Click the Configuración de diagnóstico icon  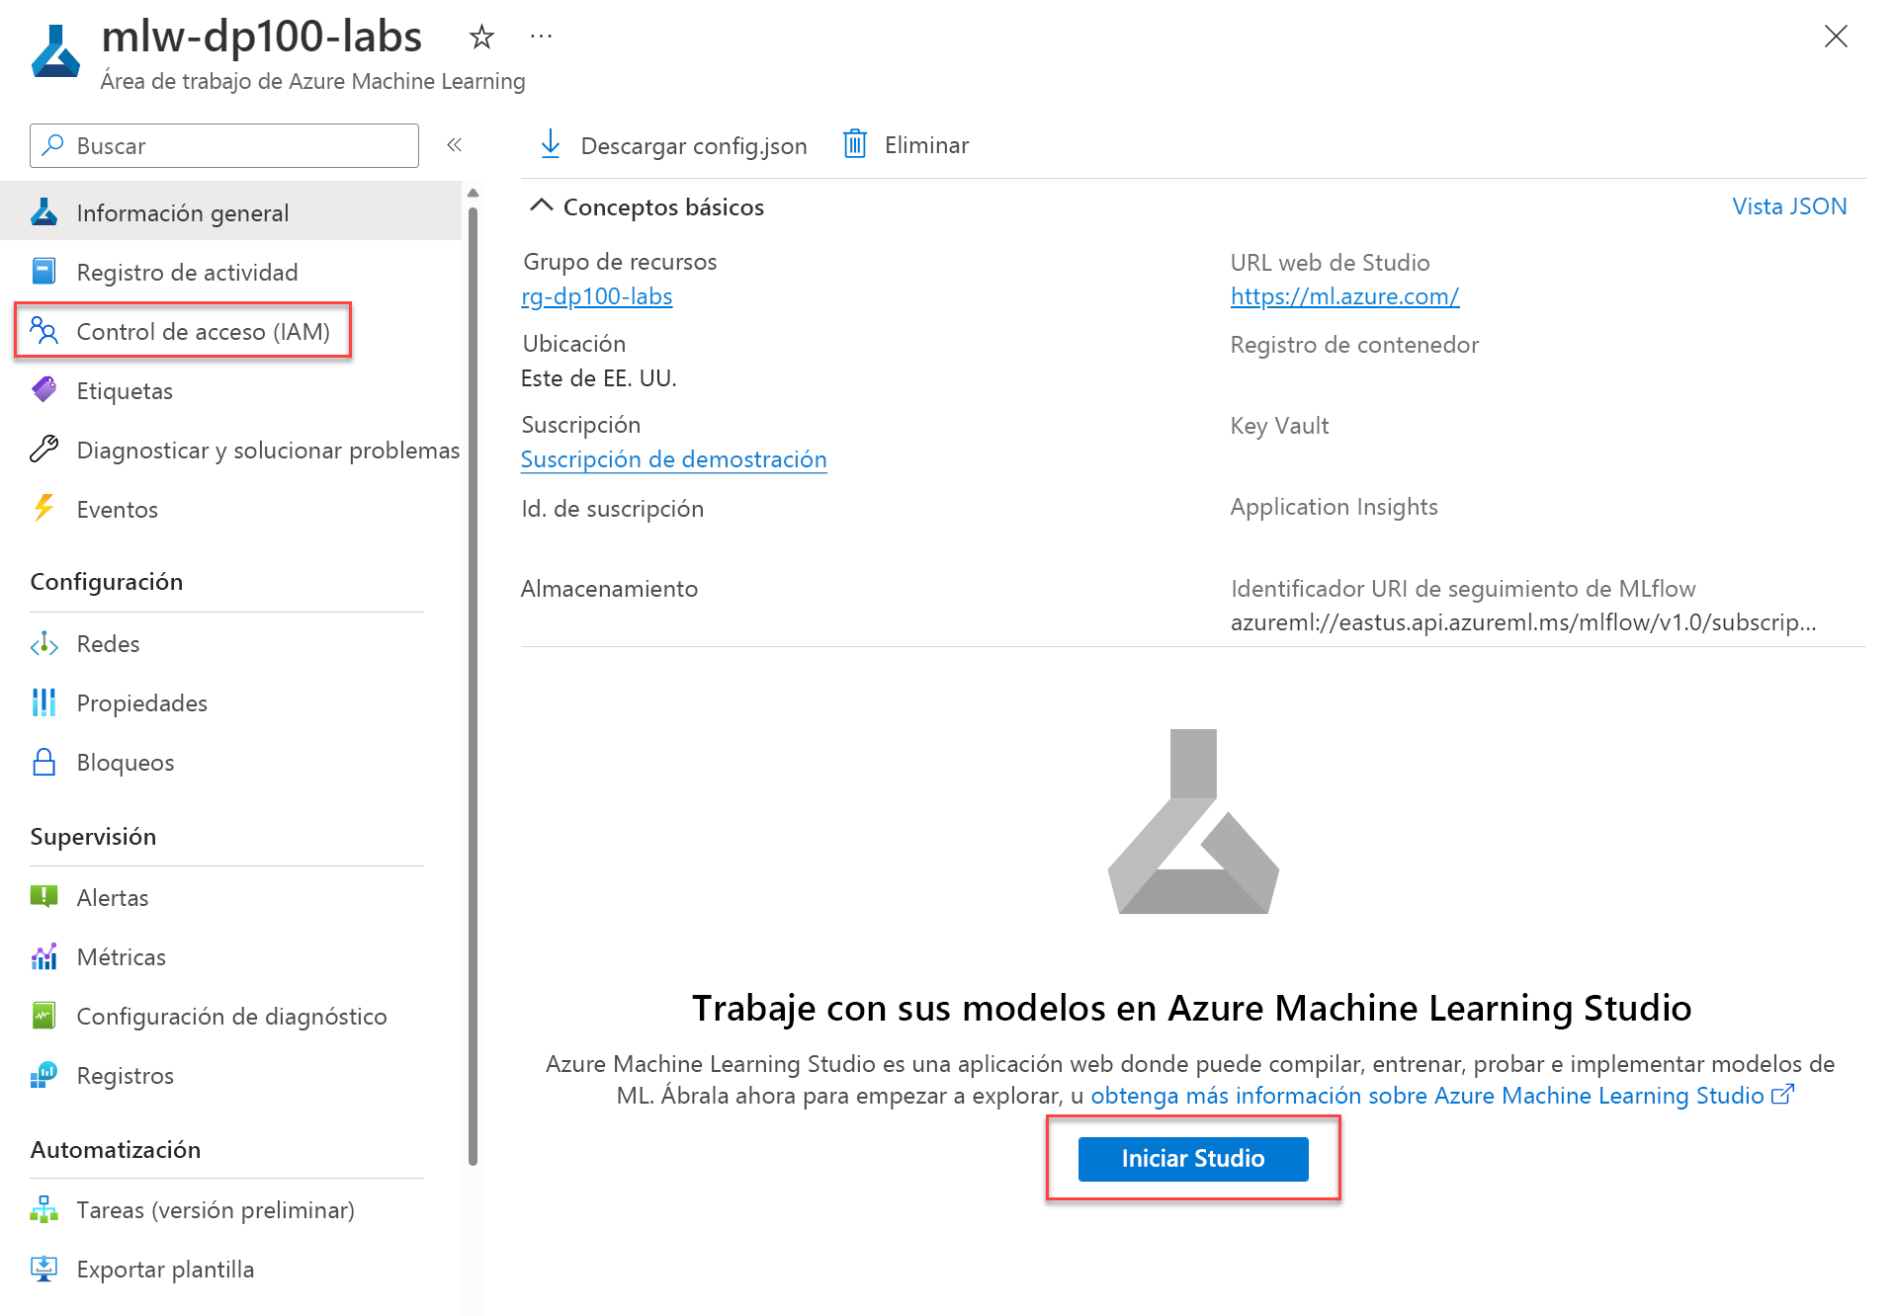[x=44, y=1016]
